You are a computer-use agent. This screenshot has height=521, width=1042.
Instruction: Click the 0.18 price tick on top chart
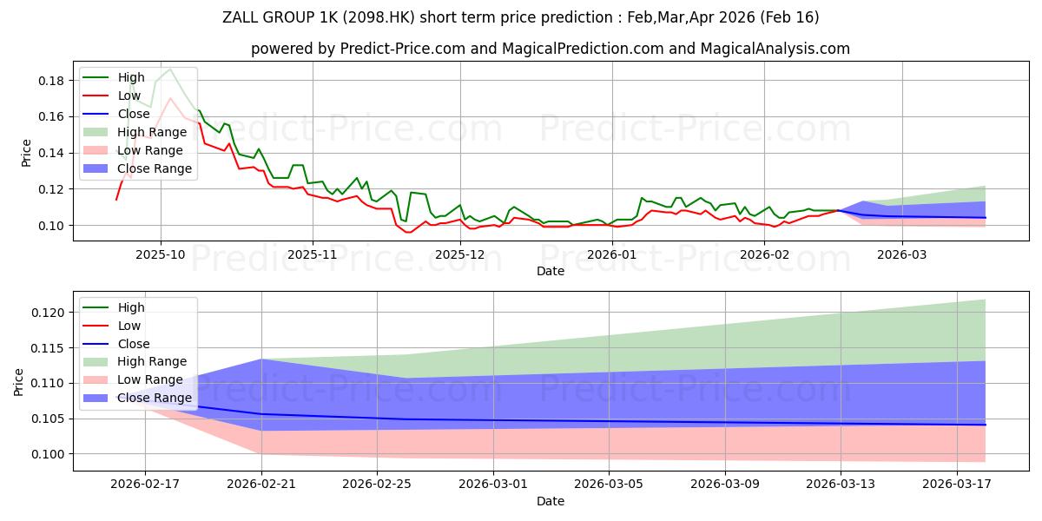point(51,81)
